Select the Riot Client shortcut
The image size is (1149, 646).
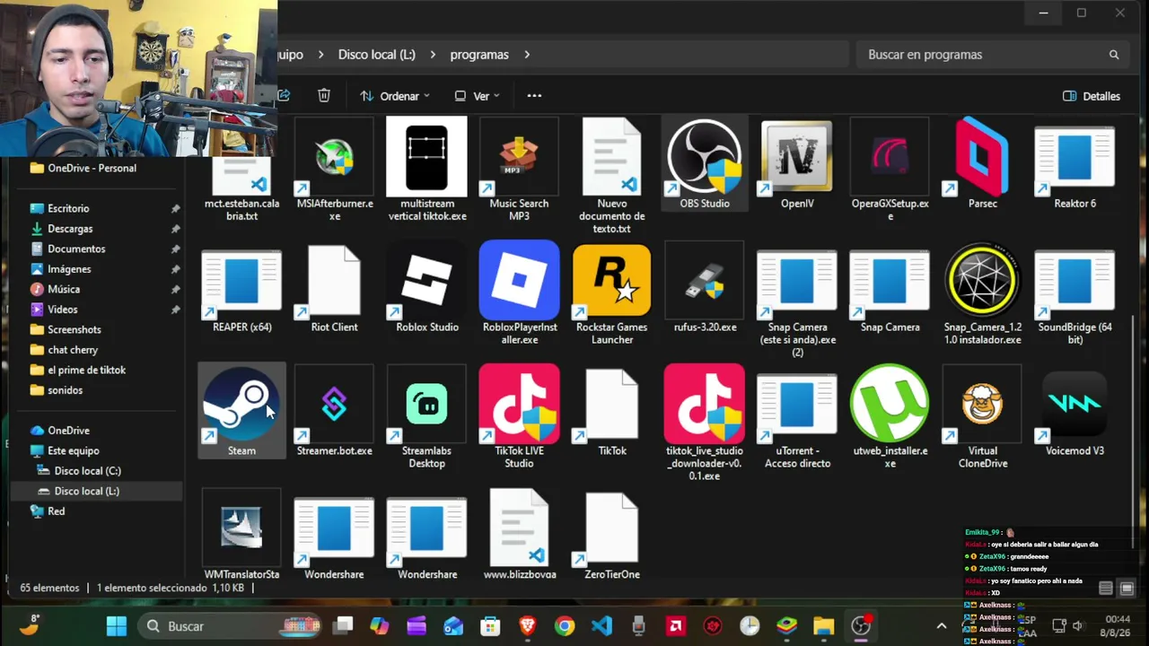tap(334, 287)
